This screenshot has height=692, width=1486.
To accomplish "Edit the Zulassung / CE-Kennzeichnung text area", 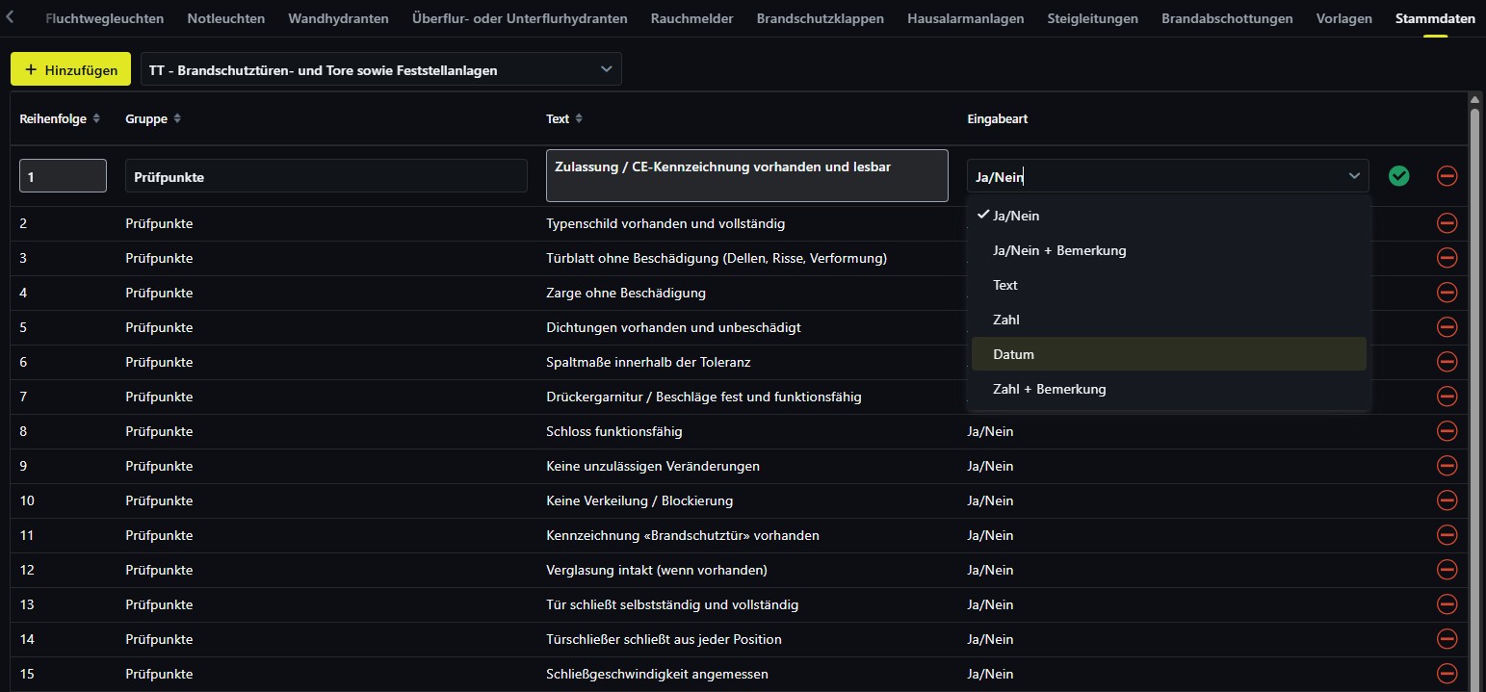I will 747,175.
